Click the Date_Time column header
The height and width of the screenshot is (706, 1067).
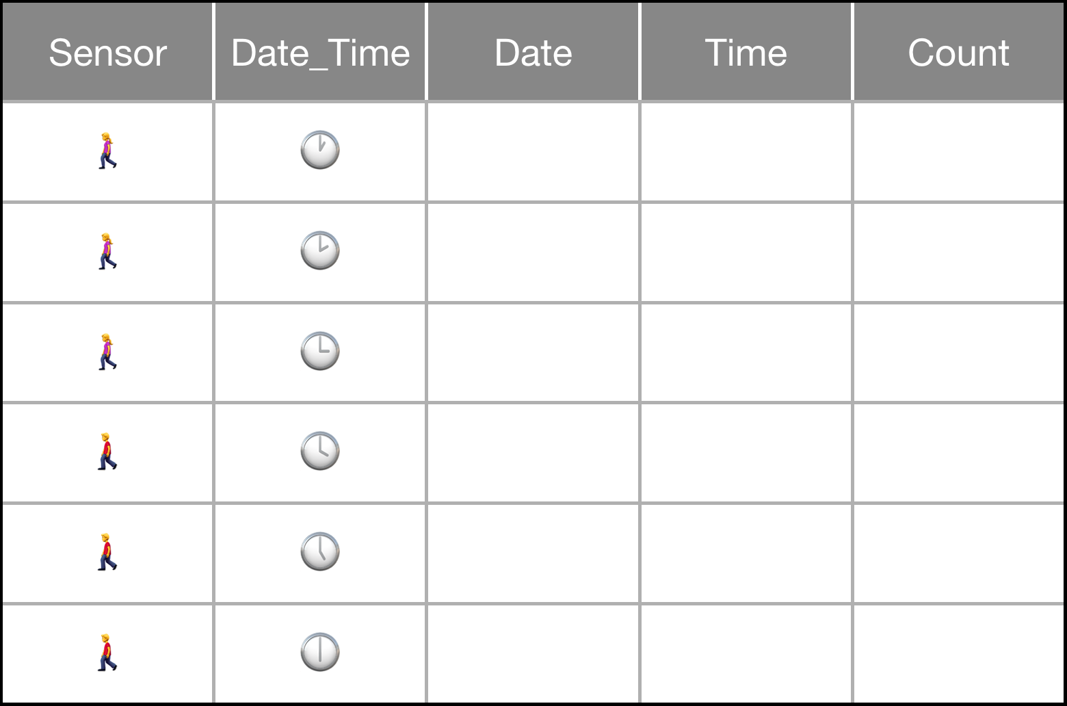click(x=320, y=52)
